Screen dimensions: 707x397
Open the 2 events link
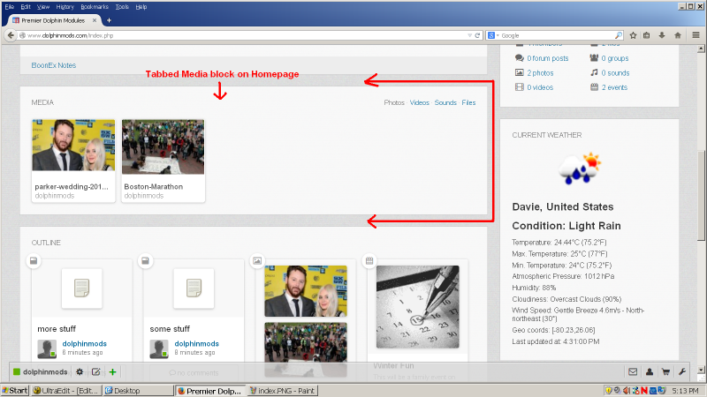coord(614,86)
